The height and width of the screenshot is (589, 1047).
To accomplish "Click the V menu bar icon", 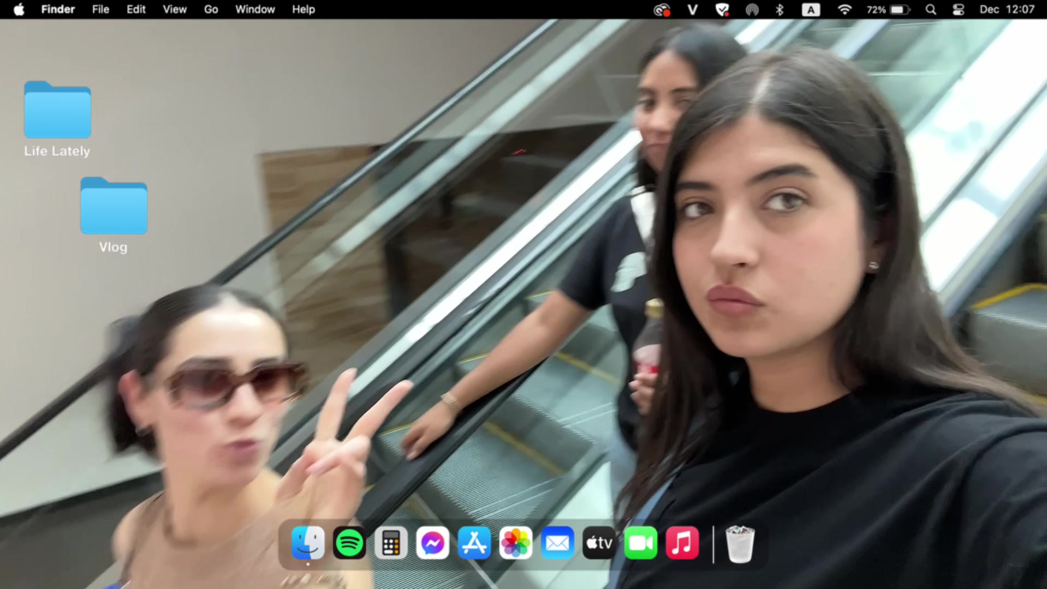I will pos(693,9).
